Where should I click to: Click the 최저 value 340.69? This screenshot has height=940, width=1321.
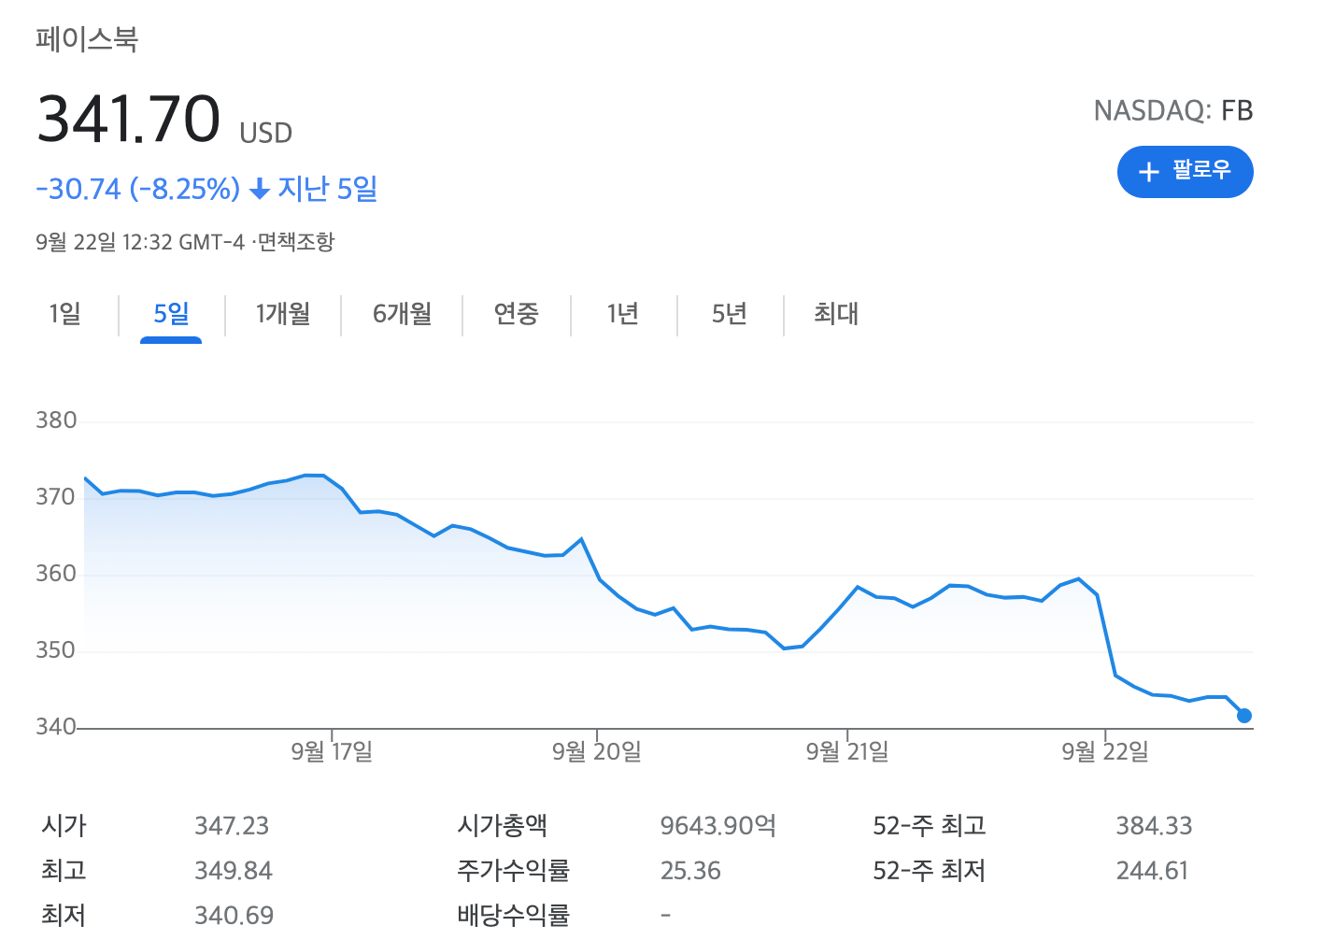point(234,915)
